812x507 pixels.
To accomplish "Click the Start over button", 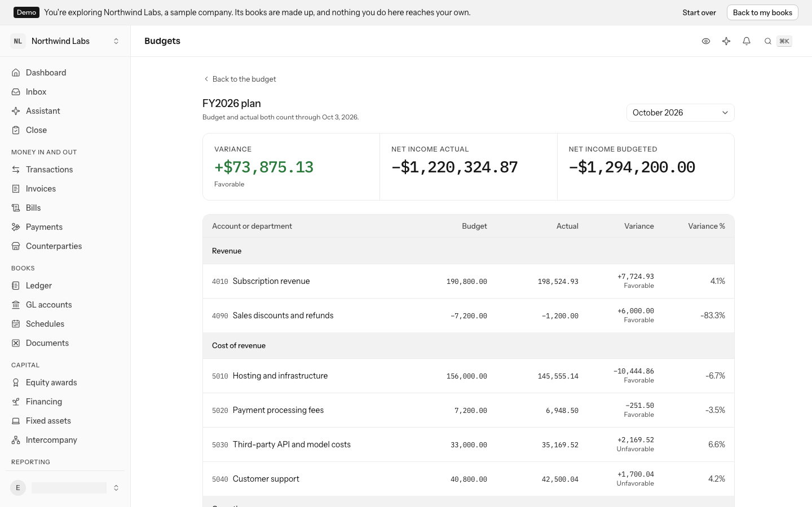I will (x=699, y=12).
